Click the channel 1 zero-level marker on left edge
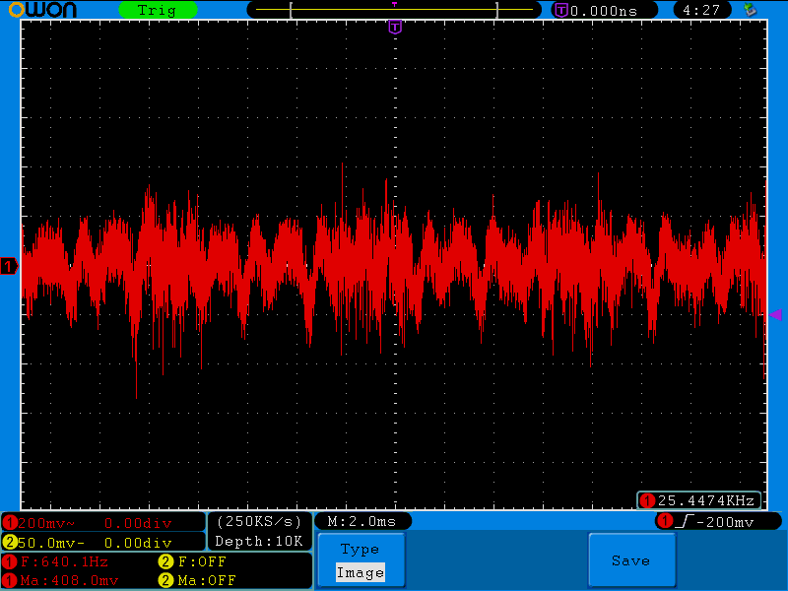 (9, 267)
